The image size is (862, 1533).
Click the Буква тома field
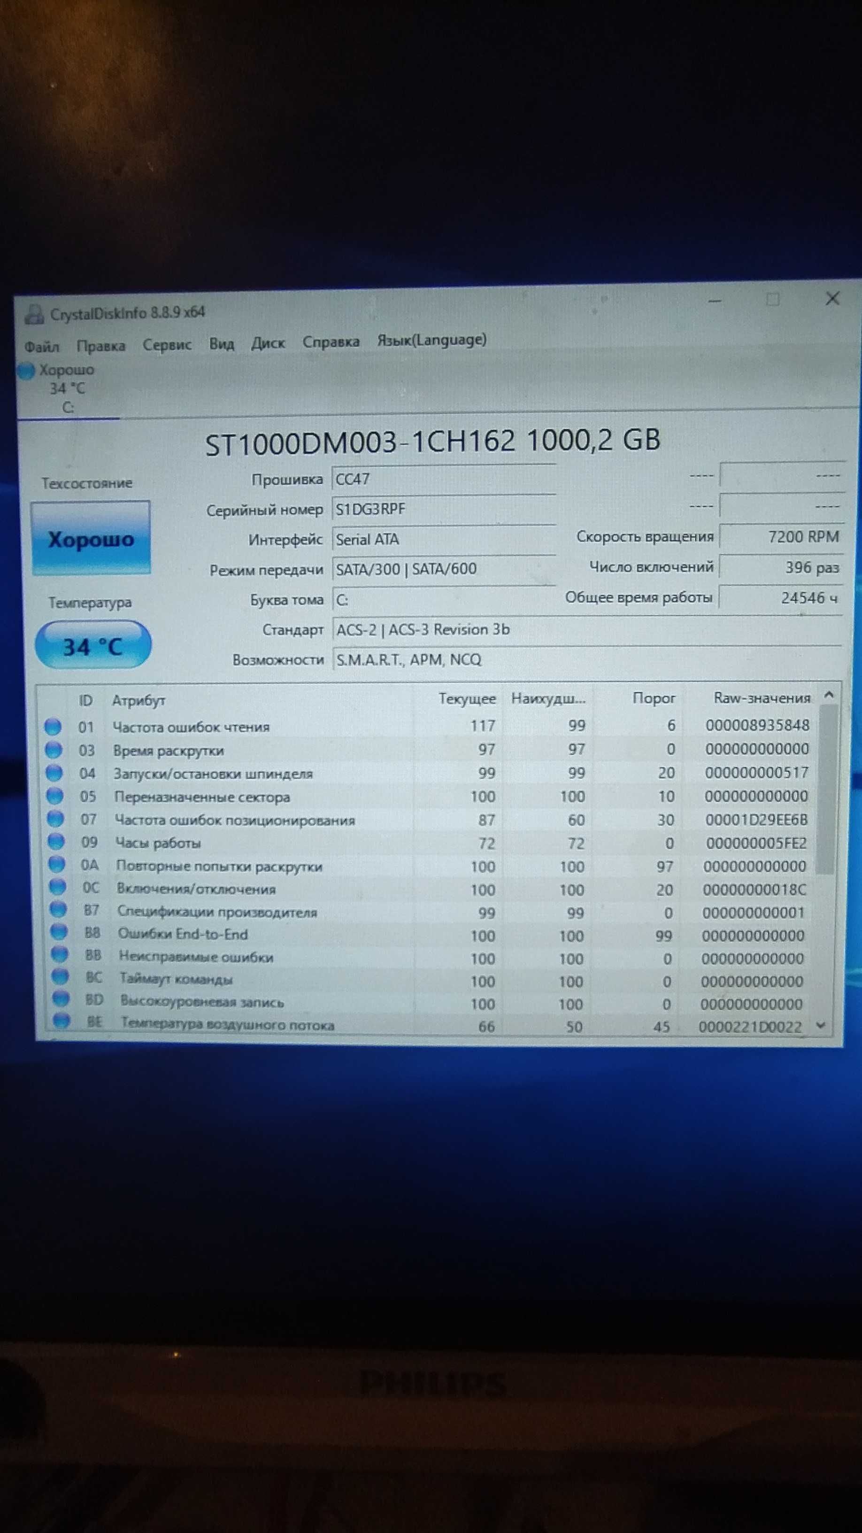[x=444, y=599]
